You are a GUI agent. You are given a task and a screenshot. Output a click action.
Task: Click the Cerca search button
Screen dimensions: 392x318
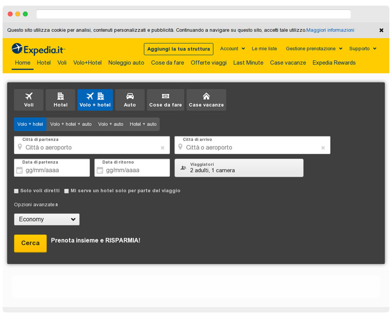click(30, 243)
